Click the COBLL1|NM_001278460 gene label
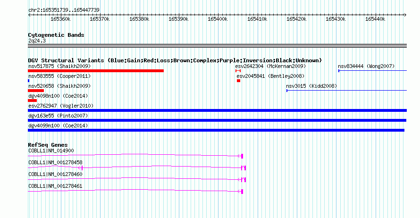Screen dimensions: 420x218 [55, 174]
